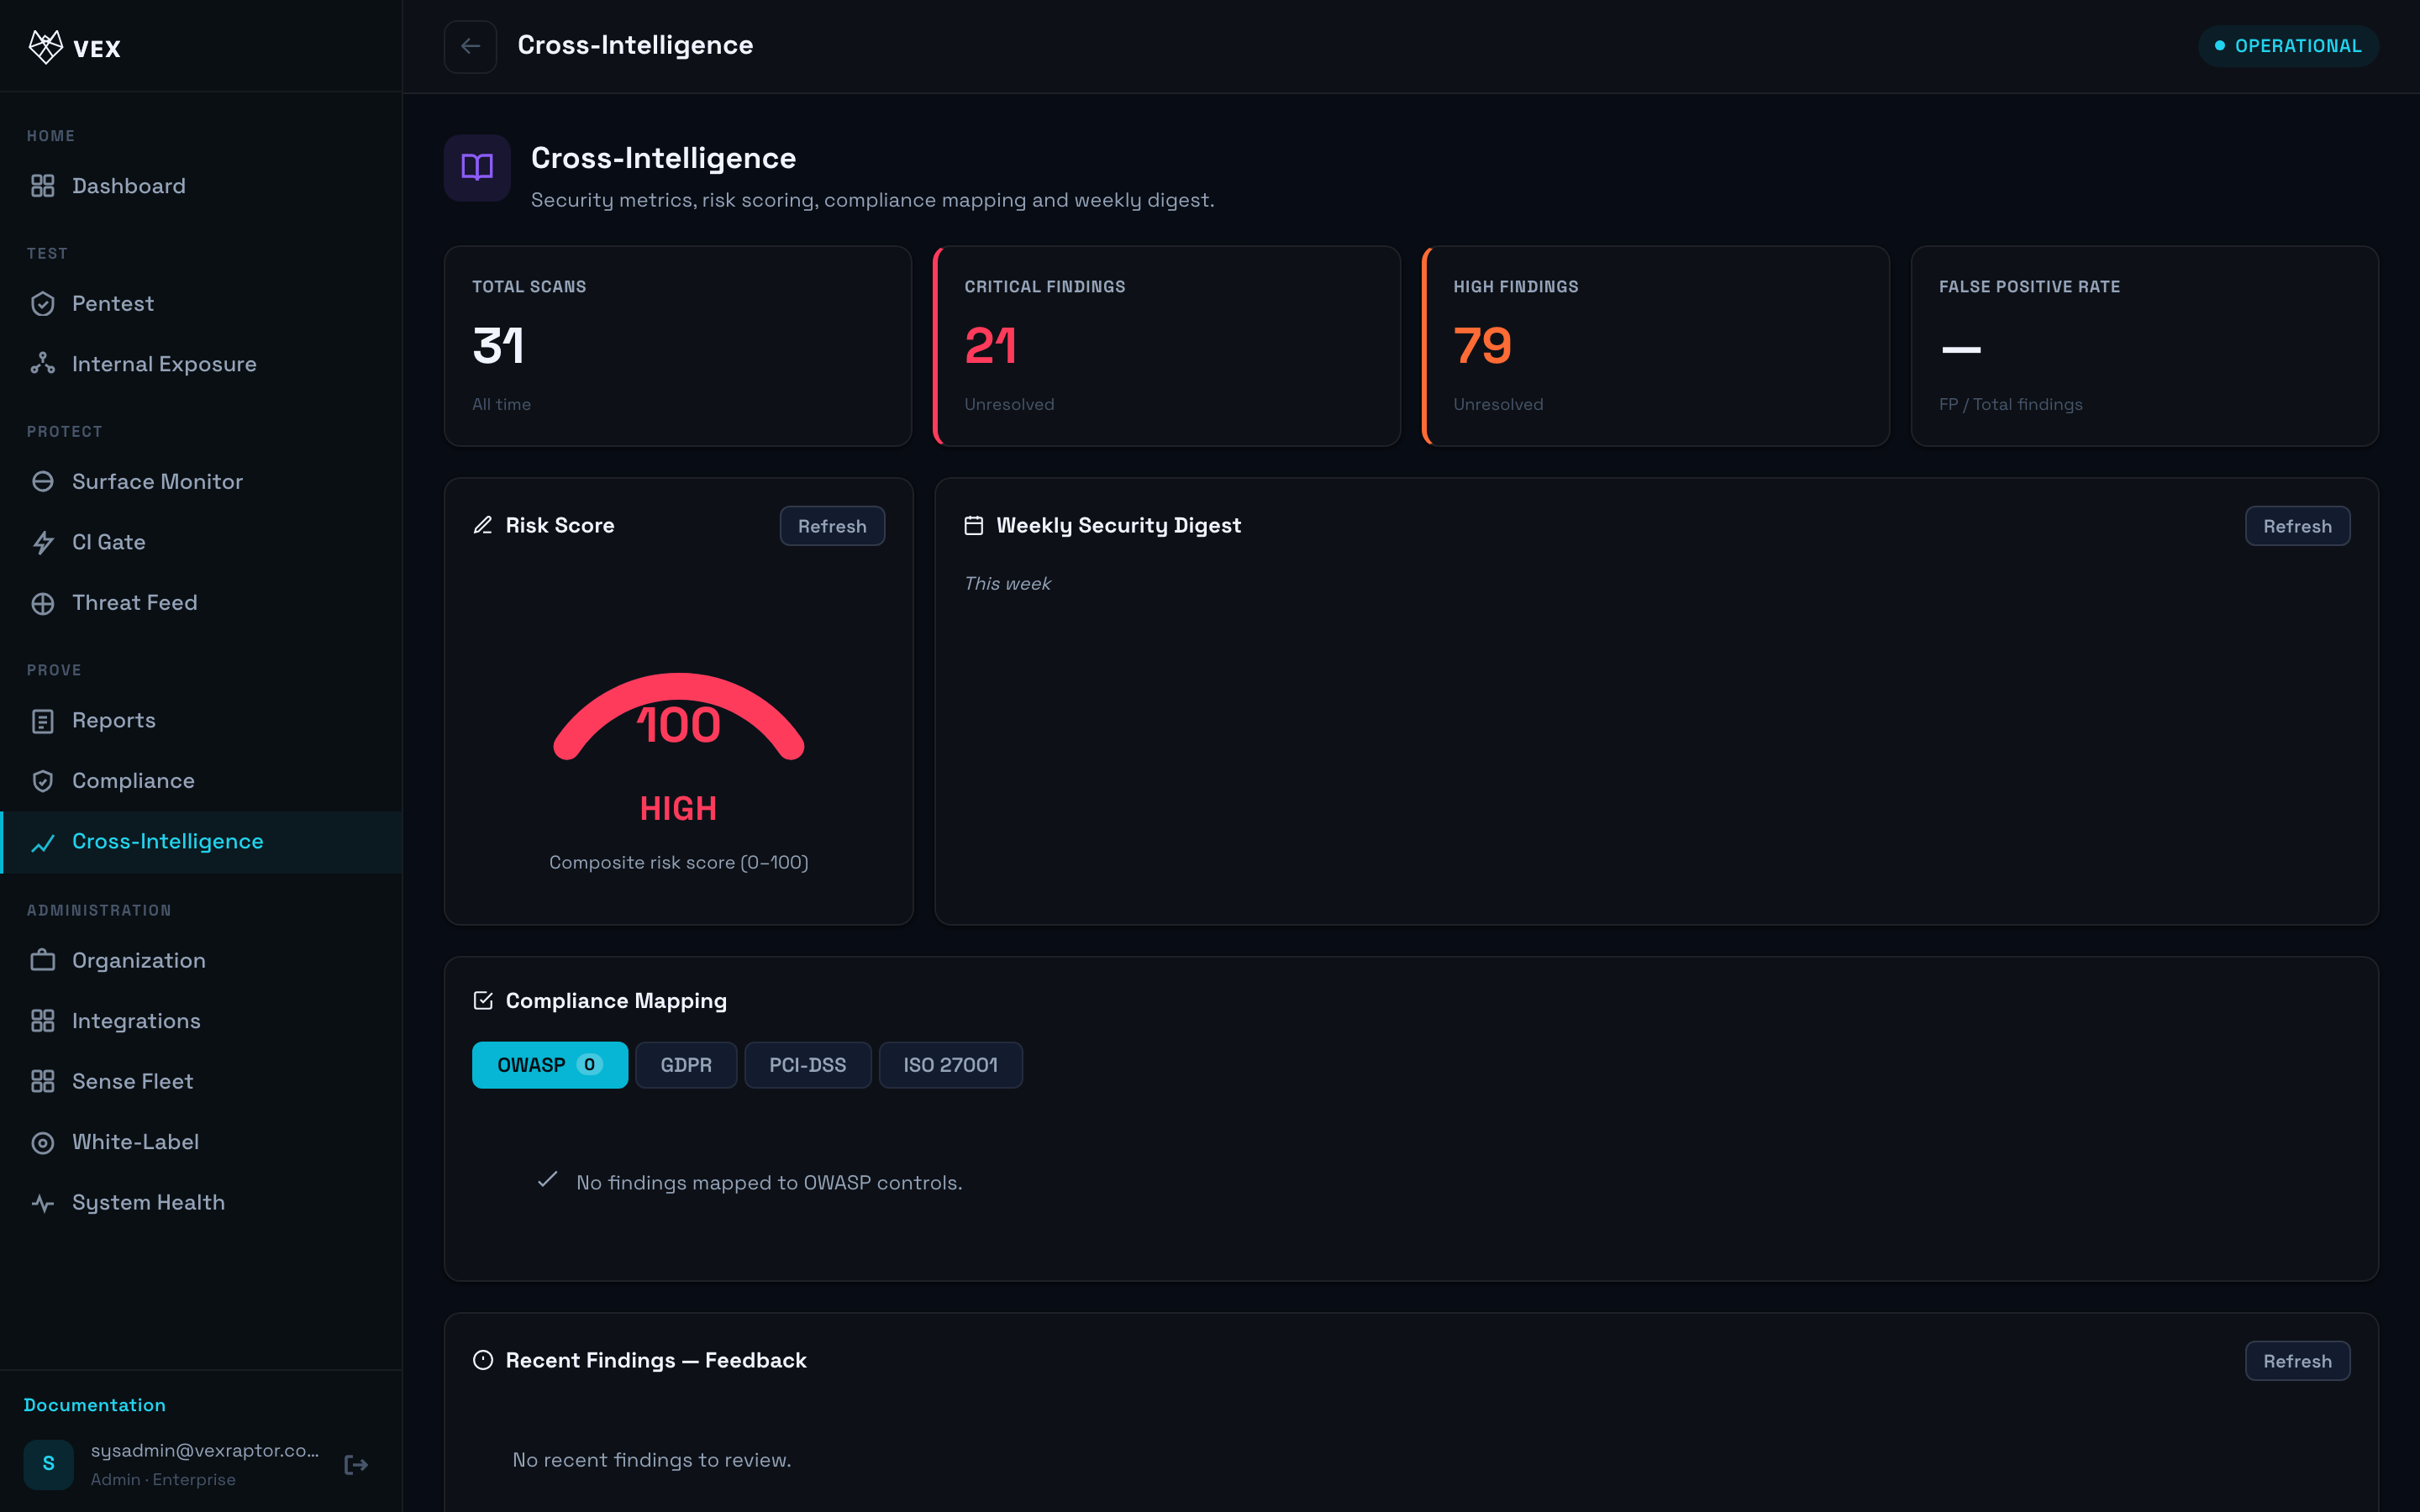Open the Documentation link
Screen dimensions: 2420x1512
point(95,1405)
